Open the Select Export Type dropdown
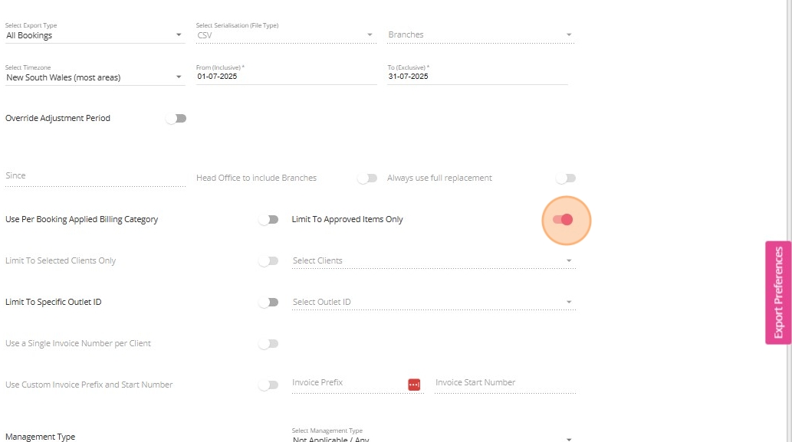 (95, 35)
